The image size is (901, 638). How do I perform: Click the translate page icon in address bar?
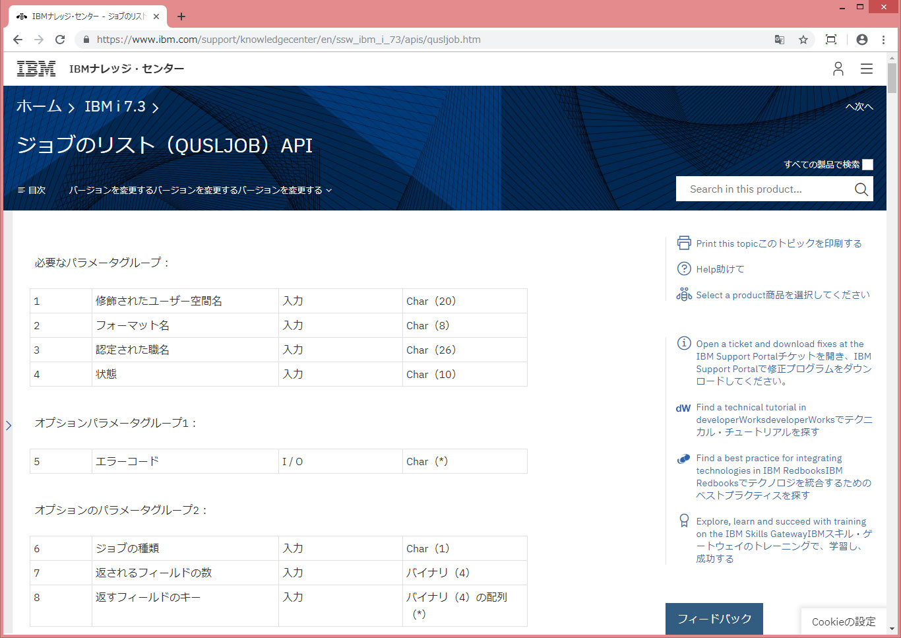point(780,40)
